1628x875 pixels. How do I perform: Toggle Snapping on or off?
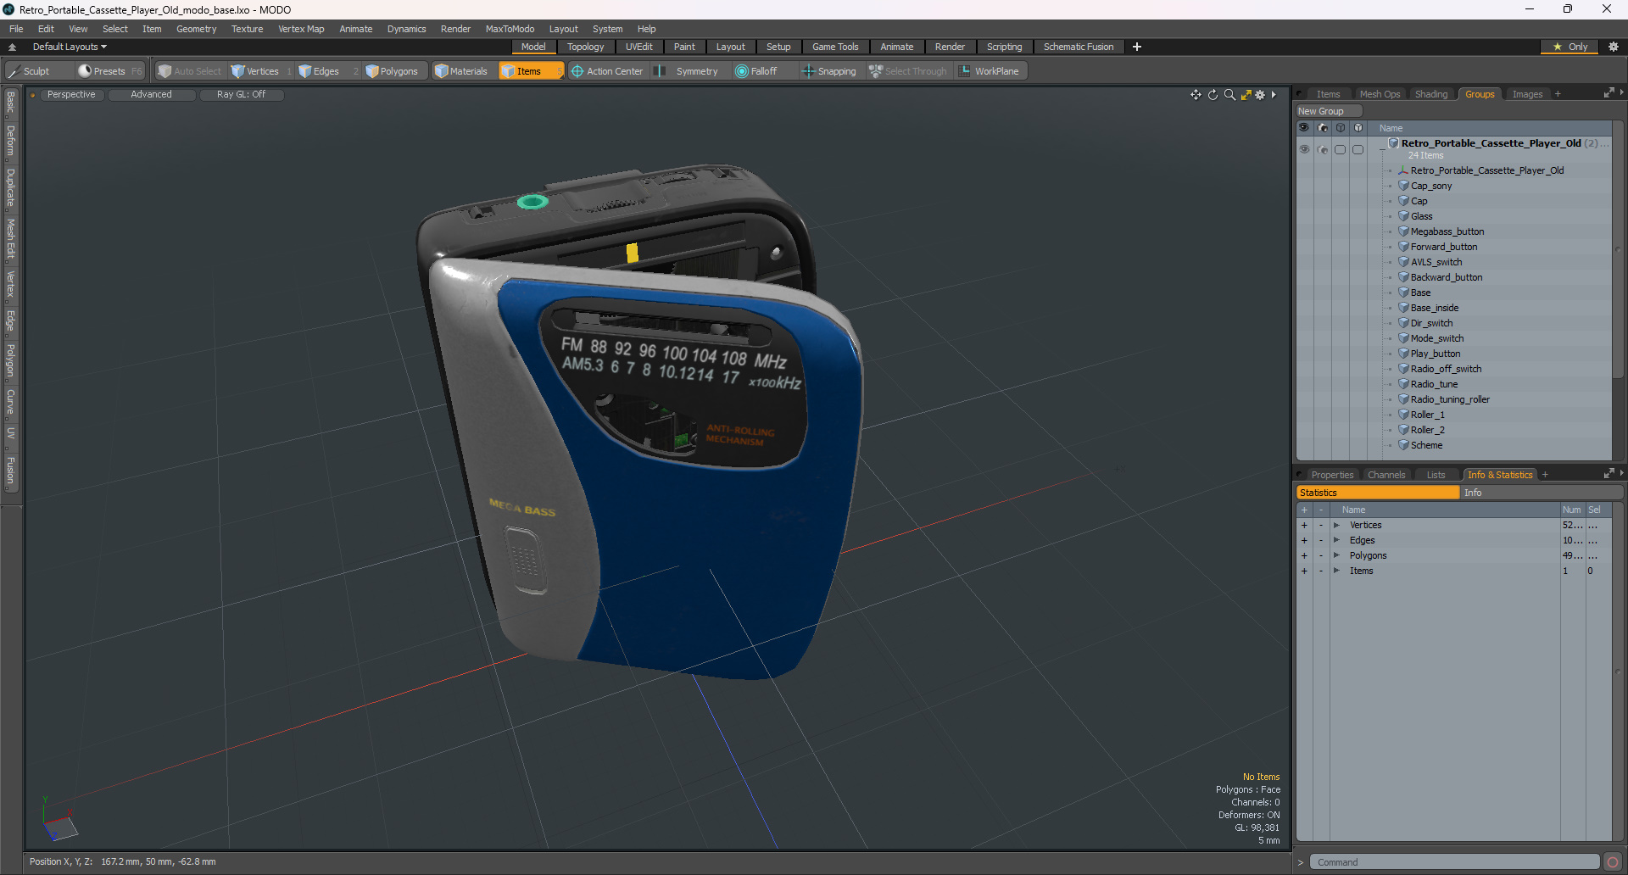[829, 71]
